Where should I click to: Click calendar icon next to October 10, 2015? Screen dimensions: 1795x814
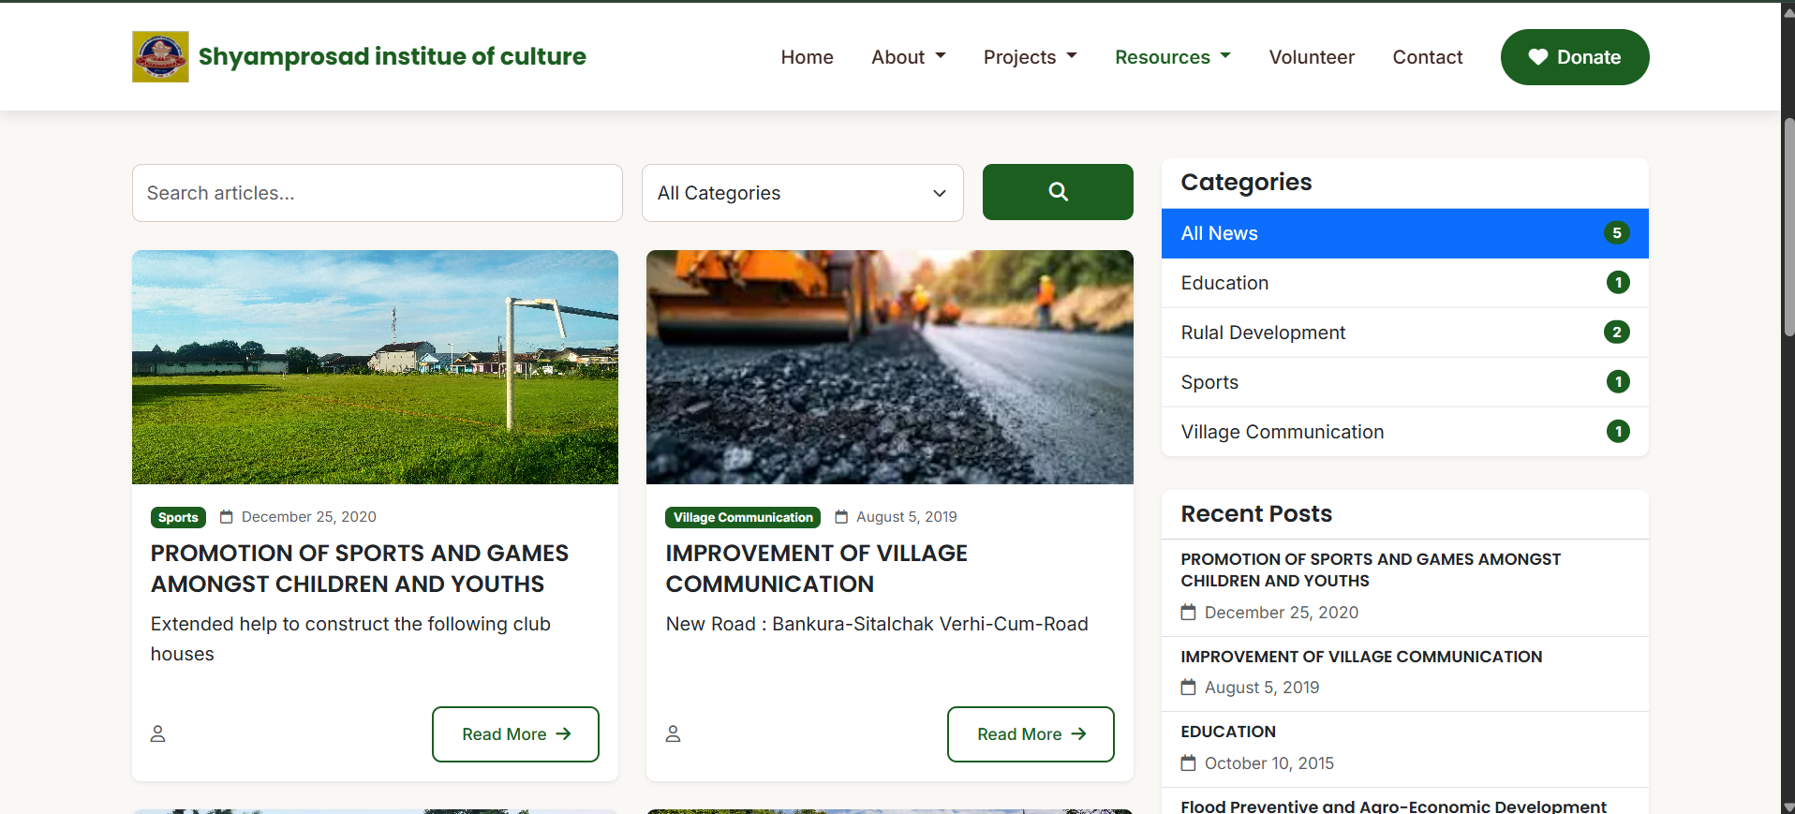click(1188, 762)
